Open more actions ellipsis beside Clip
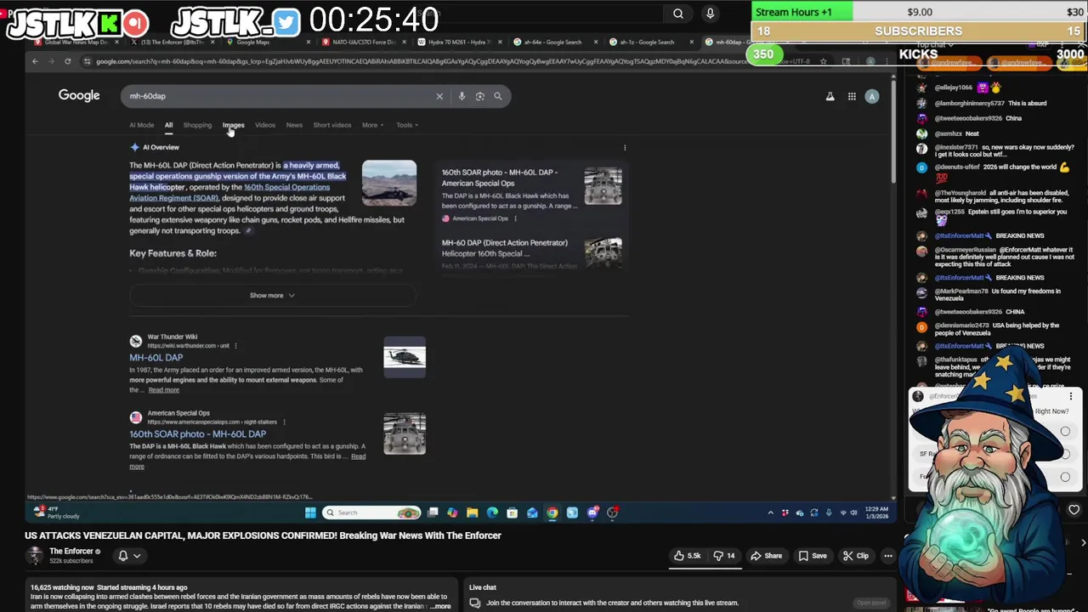This screenshot has width=1088, height=612. coord(887,556)
